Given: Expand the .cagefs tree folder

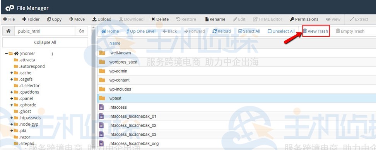Looking at the screenshot, I should tap(12, 79).
